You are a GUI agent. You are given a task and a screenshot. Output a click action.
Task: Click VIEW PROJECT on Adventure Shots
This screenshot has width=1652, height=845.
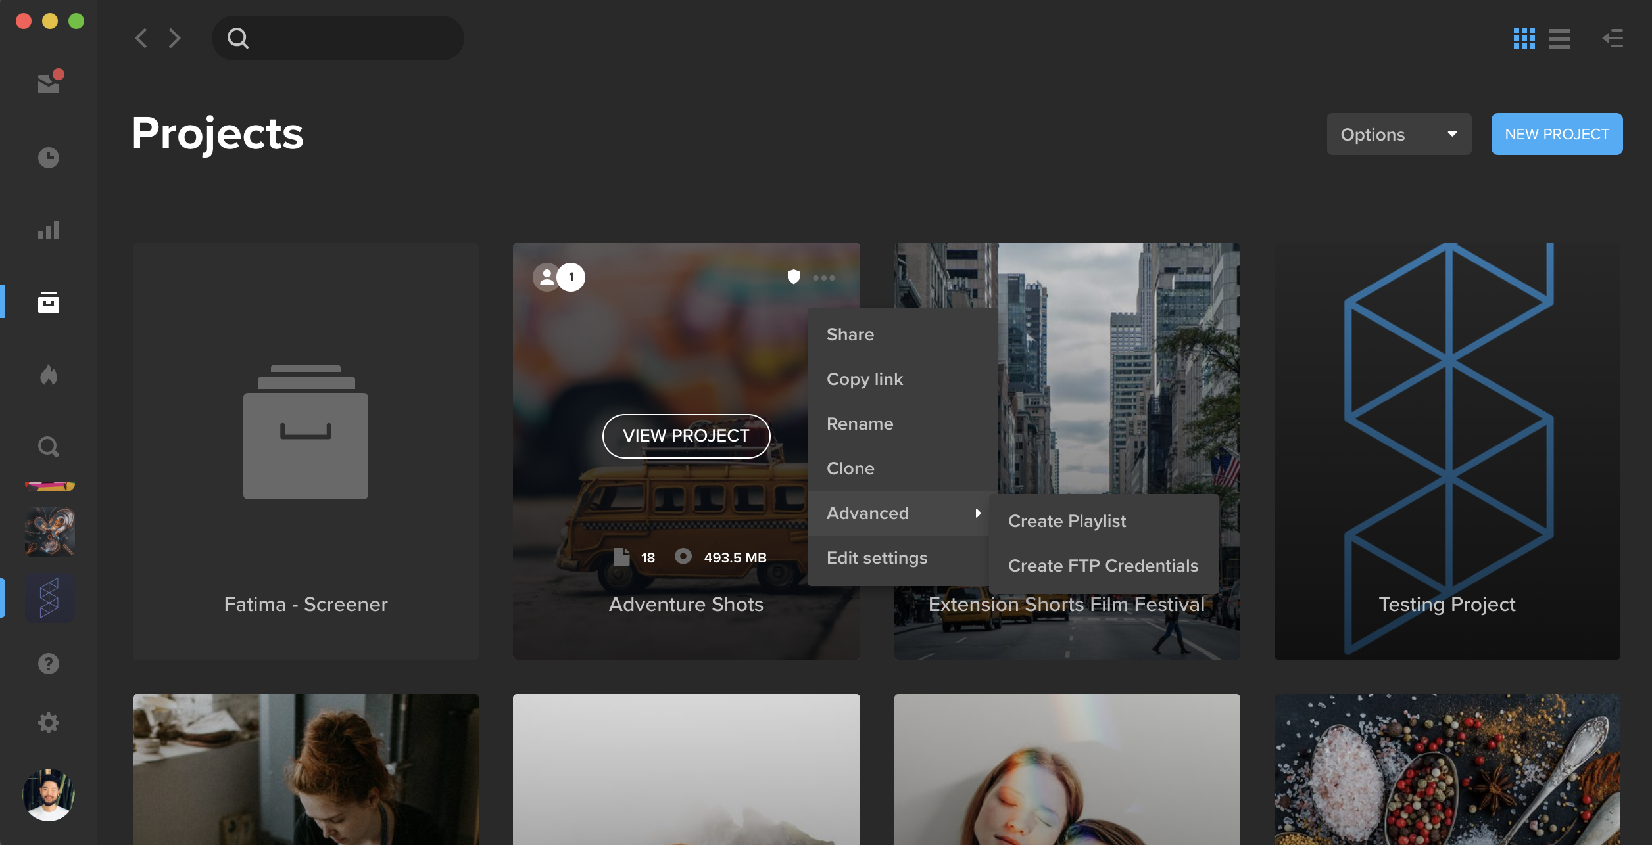tap(686, 436)
